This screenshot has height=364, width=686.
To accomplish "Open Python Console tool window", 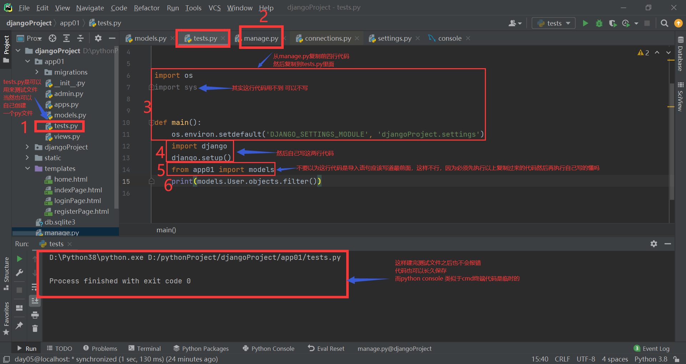I will [x=269, y=349].
